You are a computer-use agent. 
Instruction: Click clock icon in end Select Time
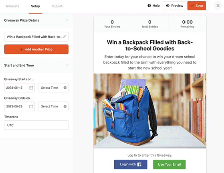[x=65, y=106]
